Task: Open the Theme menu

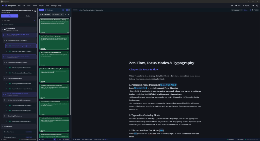Action: coord(35,6)
